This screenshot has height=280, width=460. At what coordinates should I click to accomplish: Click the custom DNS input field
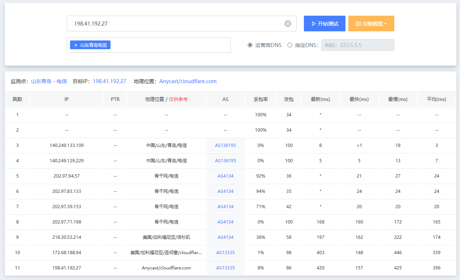pyautogui.click(x=357, y=45)
